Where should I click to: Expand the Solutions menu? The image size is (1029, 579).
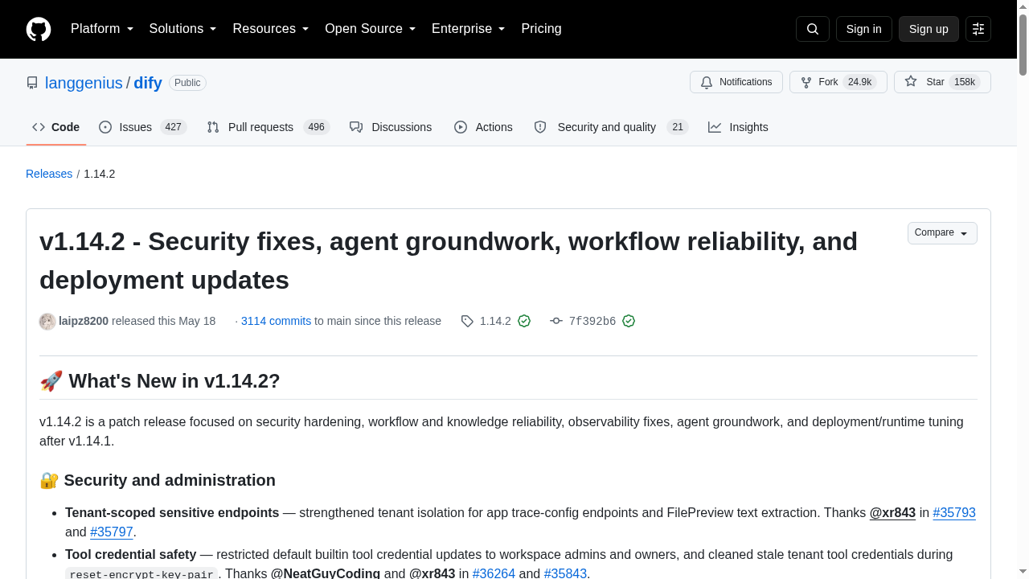(183, 29)
